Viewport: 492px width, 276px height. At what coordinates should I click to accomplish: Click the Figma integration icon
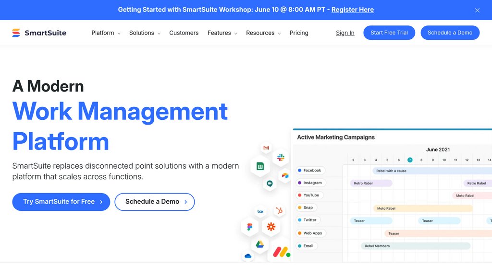click(x=250, y=227)
